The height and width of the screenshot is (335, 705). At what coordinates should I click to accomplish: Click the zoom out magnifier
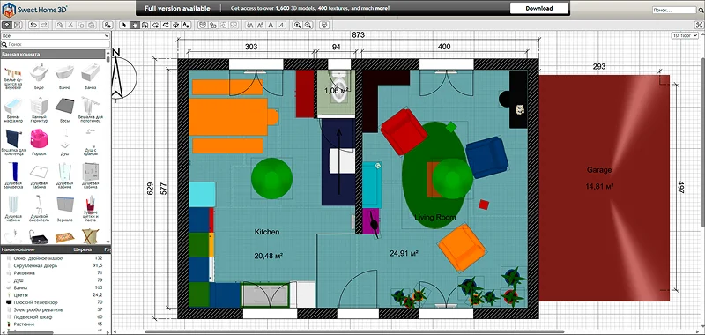coord(308,26)
